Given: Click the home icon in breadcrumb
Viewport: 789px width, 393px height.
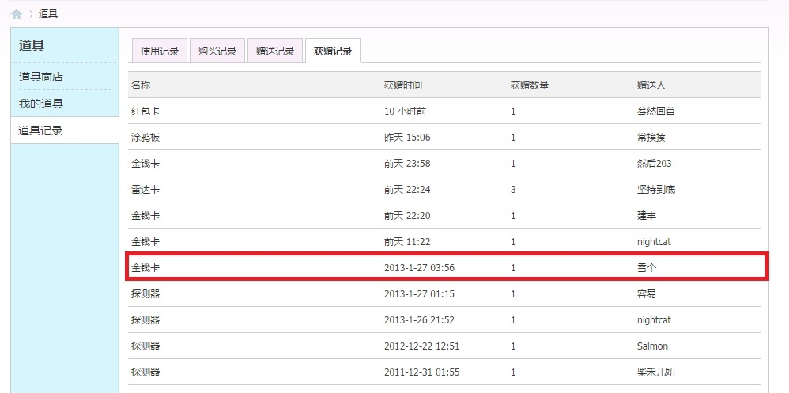Looking at the screenshot, I should point(17,14).
